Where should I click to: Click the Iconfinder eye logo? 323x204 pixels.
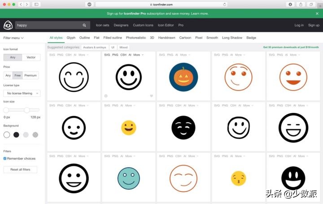pyautogui.click(x=8, y=25)
